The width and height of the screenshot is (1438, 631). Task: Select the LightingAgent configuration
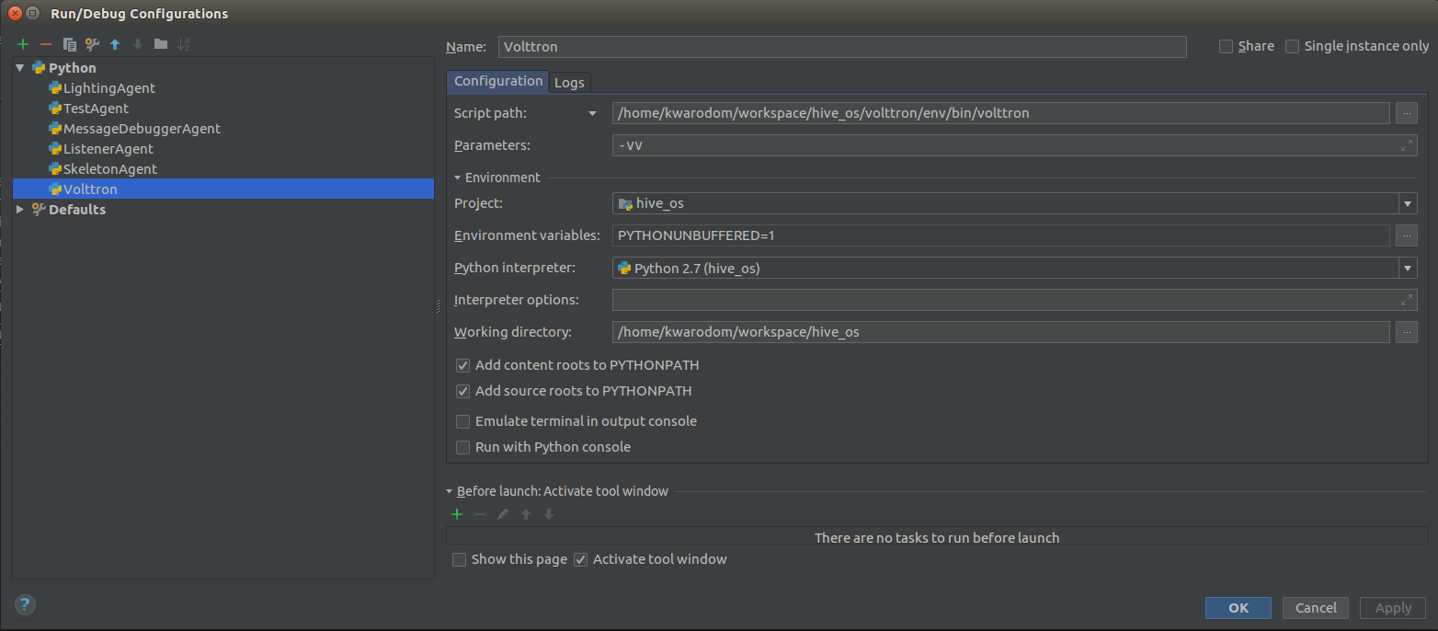[x=109, y=88]
